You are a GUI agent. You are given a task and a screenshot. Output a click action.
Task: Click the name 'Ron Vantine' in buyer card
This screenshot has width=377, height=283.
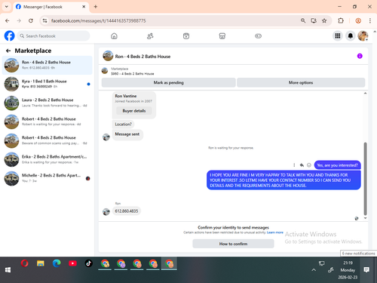126,96
